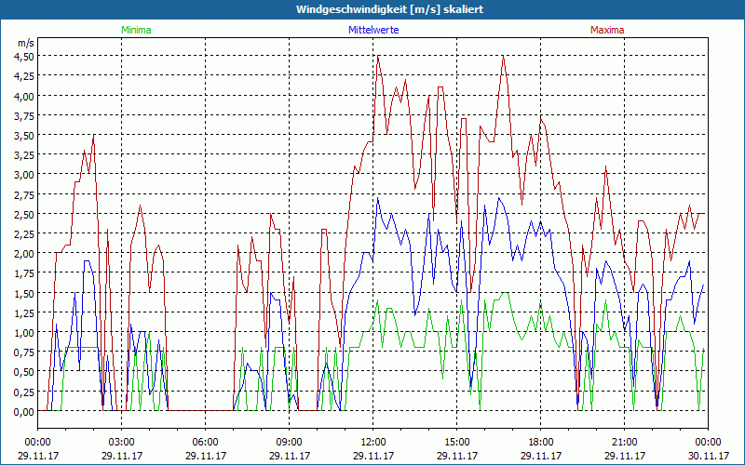The image size is (745, 465).
Task: Click the 2,50 y-axis value
Action: click(24, 214)
